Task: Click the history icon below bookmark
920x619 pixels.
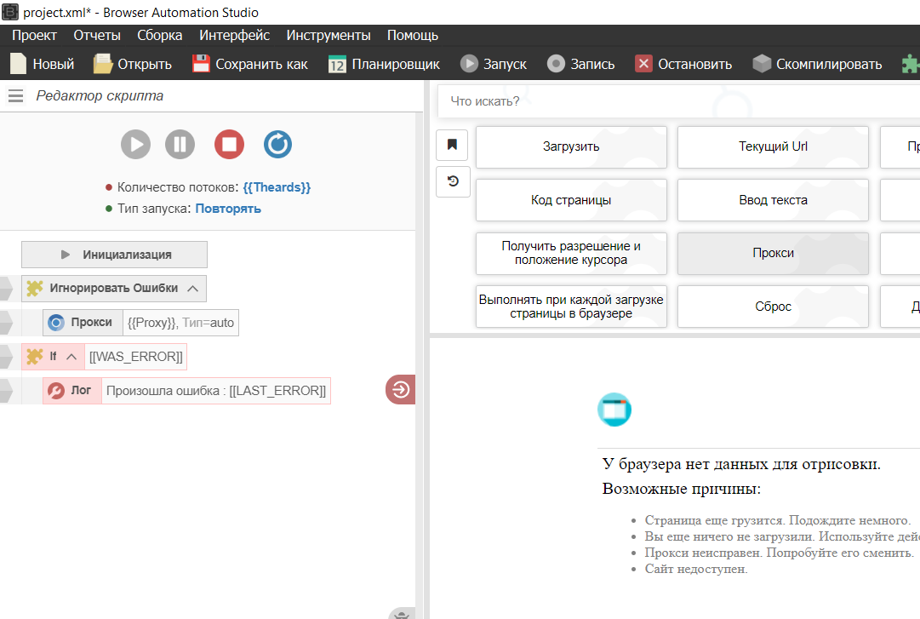Action: point(452,181)
